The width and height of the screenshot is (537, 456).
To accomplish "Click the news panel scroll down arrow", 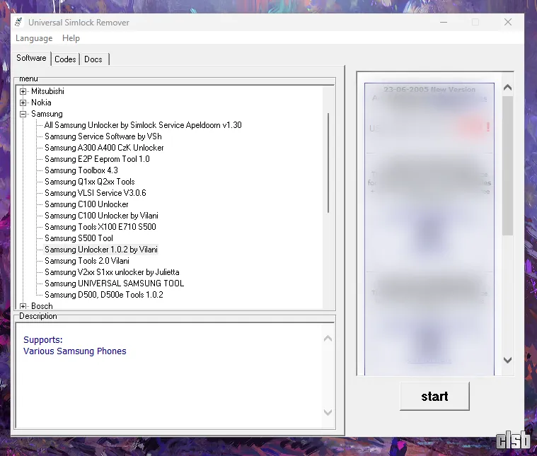I will coord(507,360).
